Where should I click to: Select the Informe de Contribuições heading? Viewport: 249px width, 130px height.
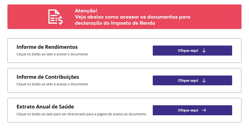tap(48, 77)
